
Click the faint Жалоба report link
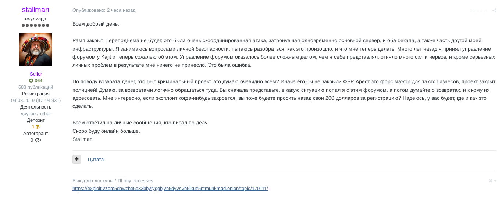click(x=478, y=11)
